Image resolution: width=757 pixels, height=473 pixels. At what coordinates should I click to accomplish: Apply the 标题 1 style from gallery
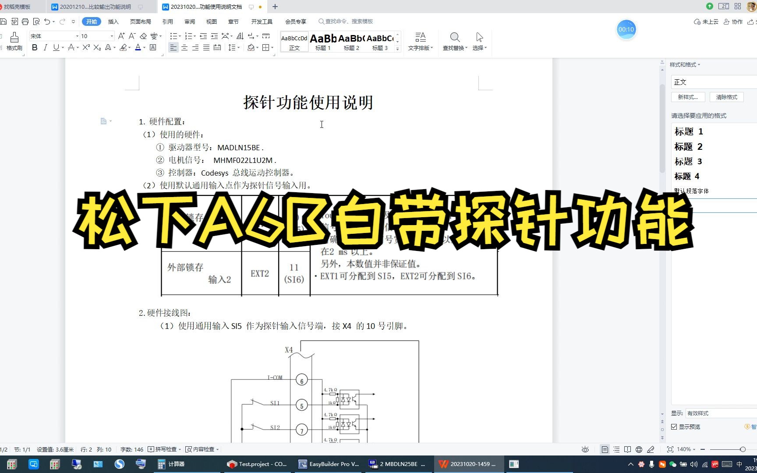pyautogui.click(x=323, y=42)
